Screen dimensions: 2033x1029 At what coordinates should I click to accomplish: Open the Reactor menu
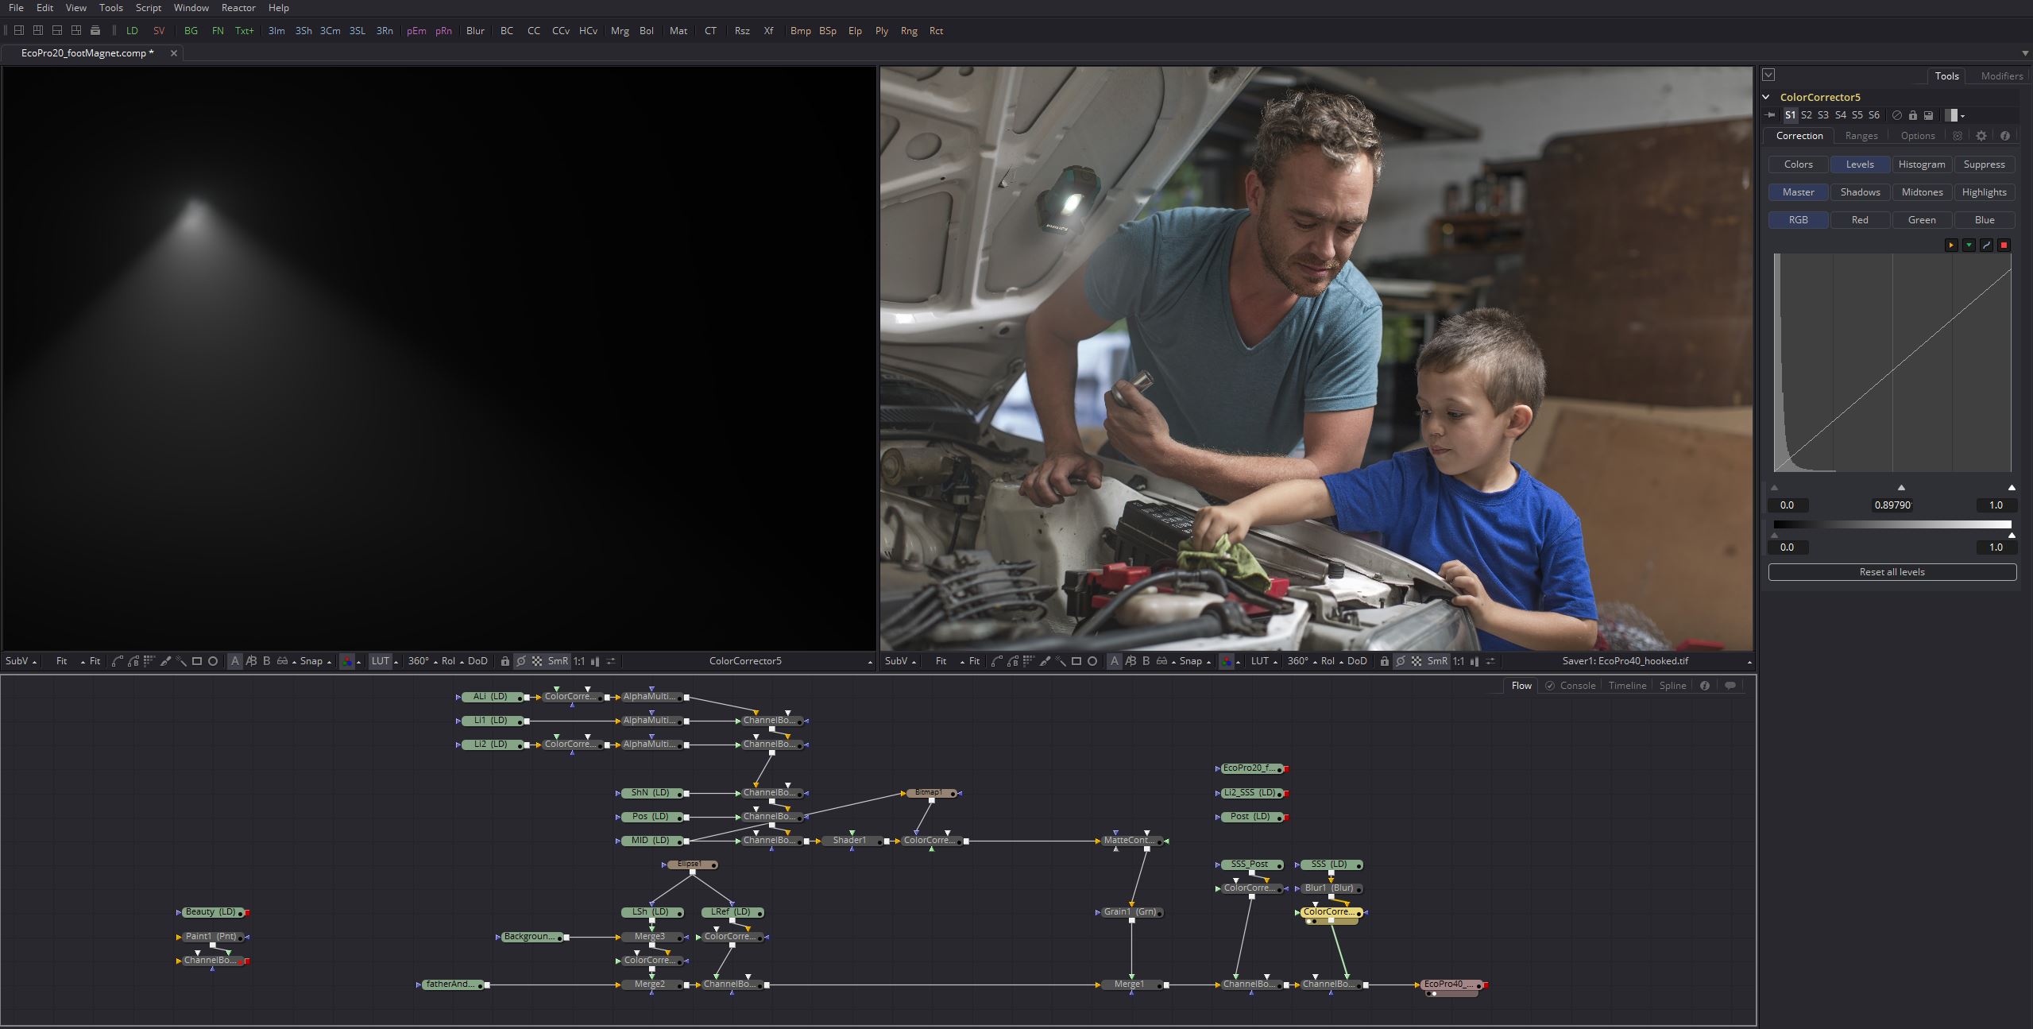pyautogui.click(x=238, y=8)
